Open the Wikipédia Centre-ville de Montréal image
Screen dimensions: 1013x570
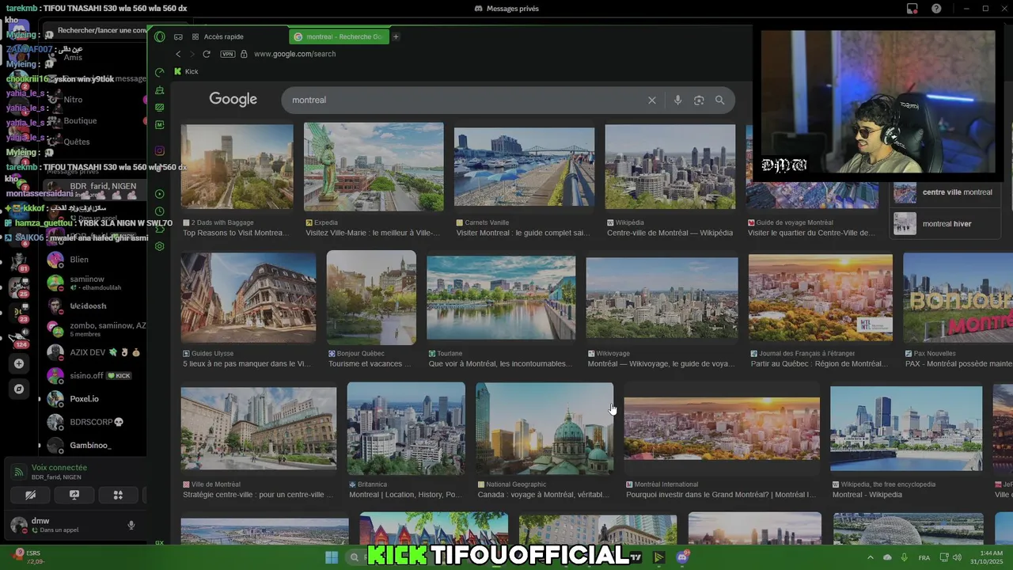(x=670, y=166)
